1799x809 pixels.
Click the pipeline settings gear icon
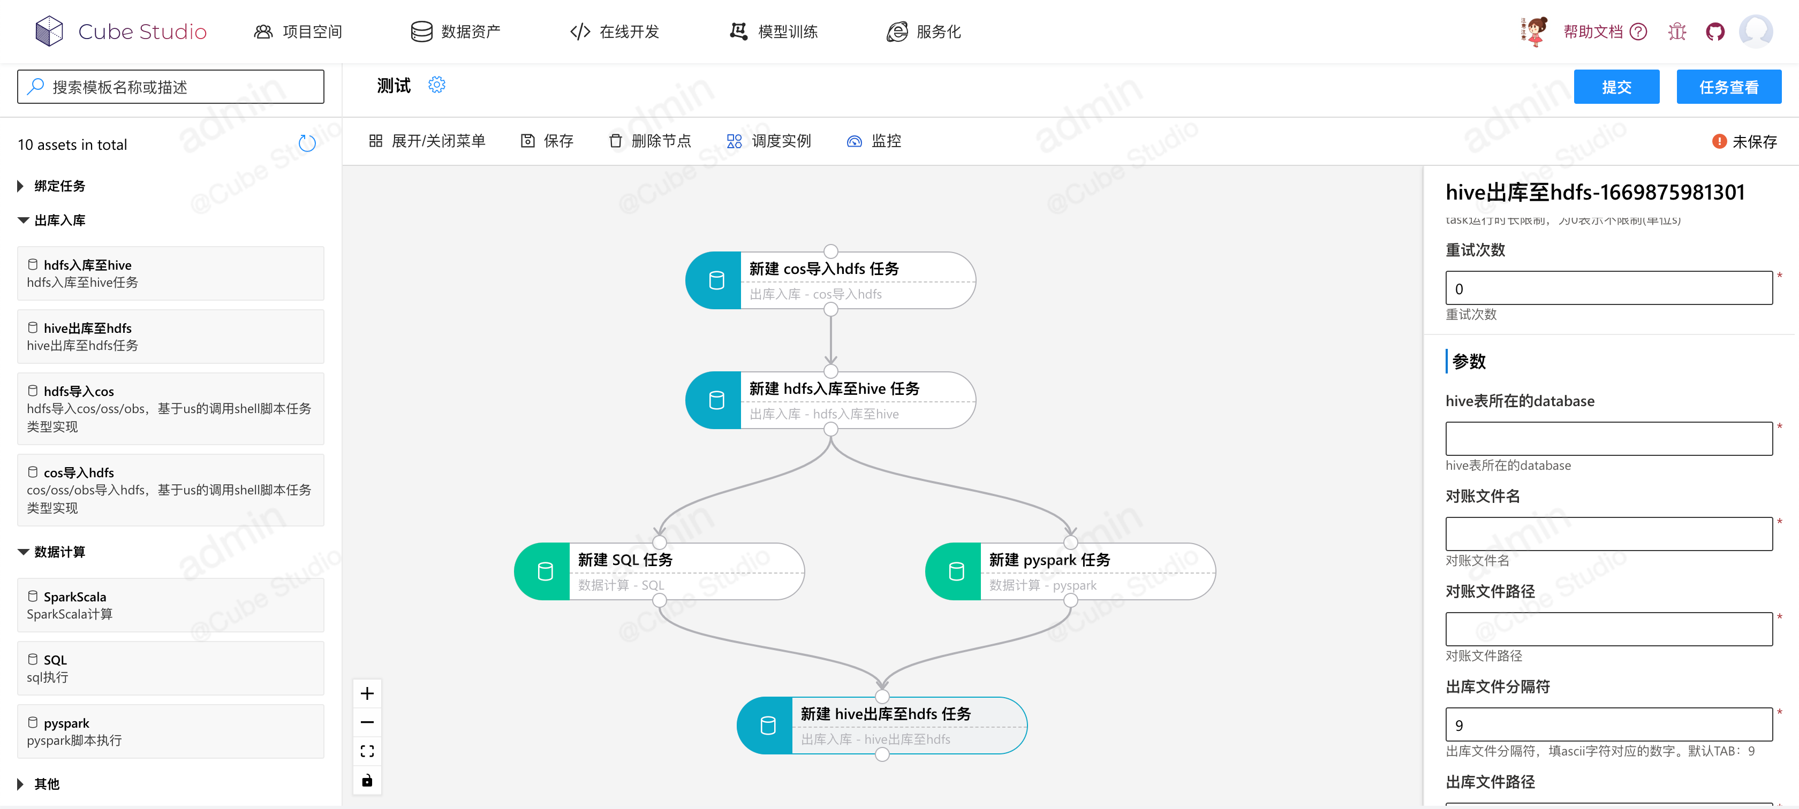click(x=436, y=85)
